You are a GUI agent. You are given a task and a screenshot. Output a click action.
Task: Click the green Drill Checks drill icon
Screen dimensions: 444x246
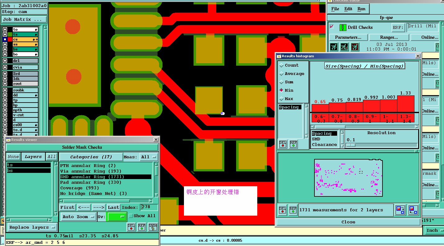(343, 27)
